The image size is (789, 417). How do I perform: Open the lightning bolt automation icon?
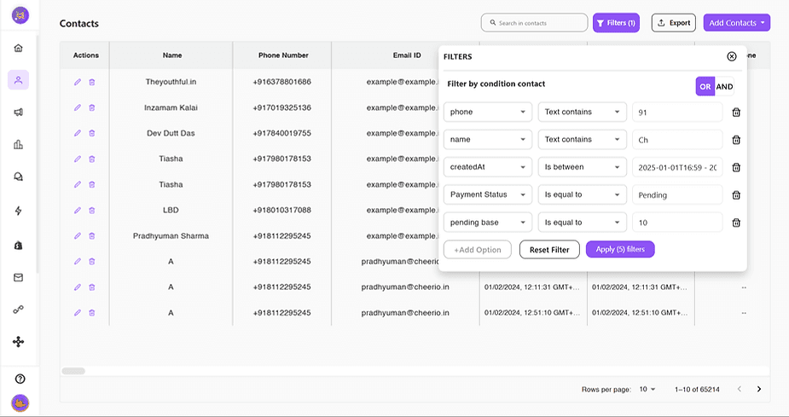pos(18,211)
